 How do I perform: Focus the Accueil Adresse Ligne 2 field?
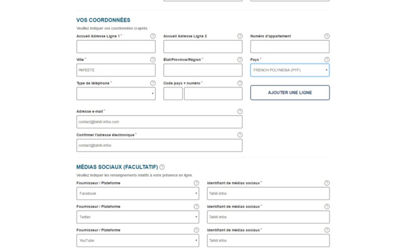coord(203,47)
